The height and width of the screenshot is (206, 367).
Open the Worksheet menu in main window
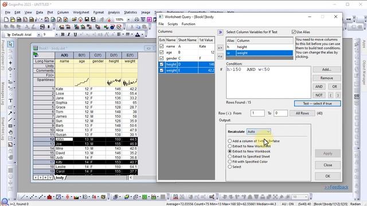[81, 13]
